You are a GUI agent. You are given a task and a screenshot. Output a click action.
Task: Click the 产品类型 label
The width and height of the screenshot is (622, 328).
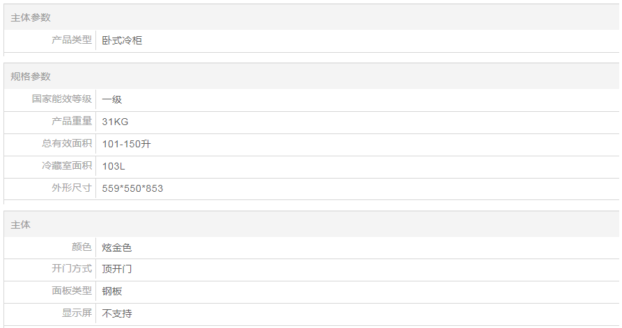click(x=71, y=40)
